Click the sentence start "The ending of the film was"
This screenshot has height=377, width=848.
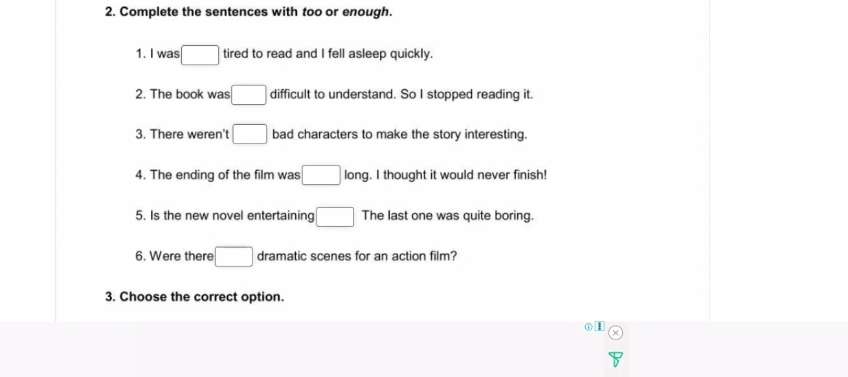[218, 175]
